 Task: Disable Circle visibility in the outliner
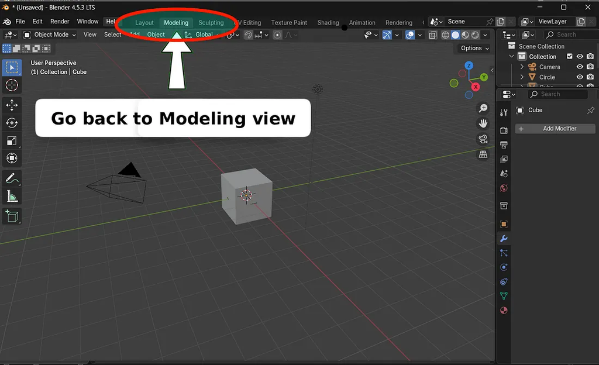tap(580, 77)
